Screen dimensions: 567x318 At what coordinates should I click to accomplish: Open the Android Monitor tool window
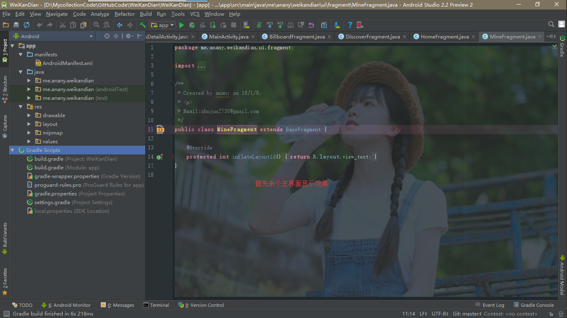[66, 305]
